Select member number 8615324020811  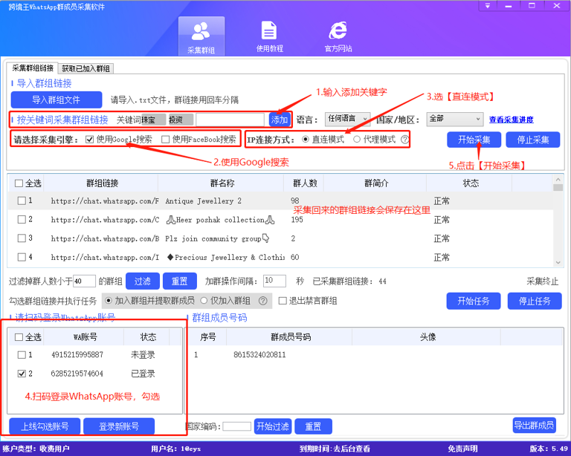[x=259, y=354]
